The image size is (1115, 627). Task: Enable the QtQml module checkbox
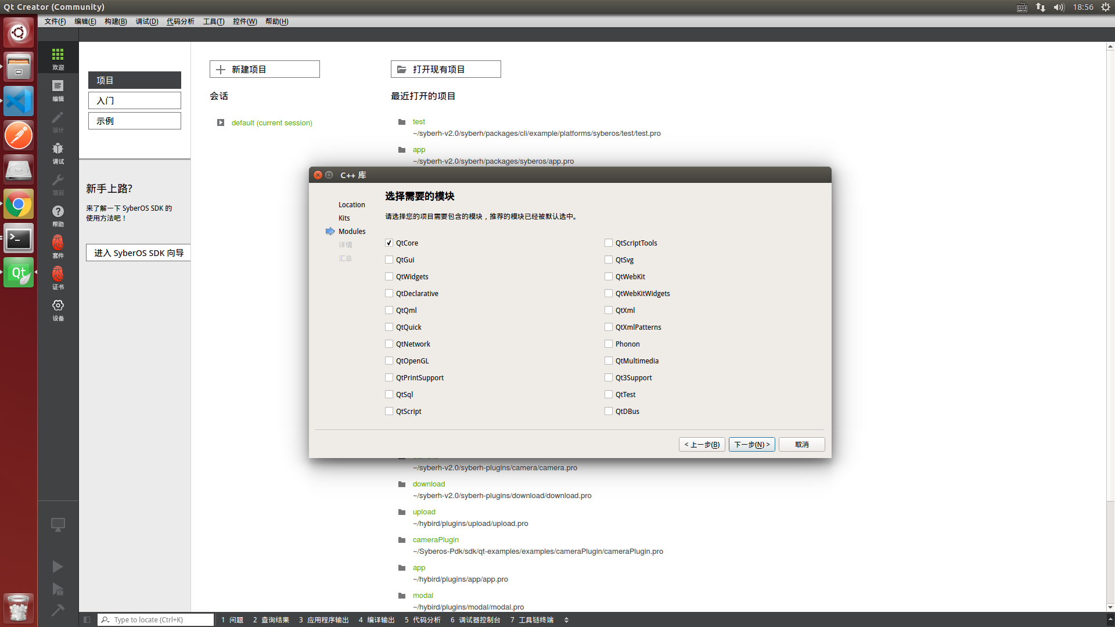point(389,310)
